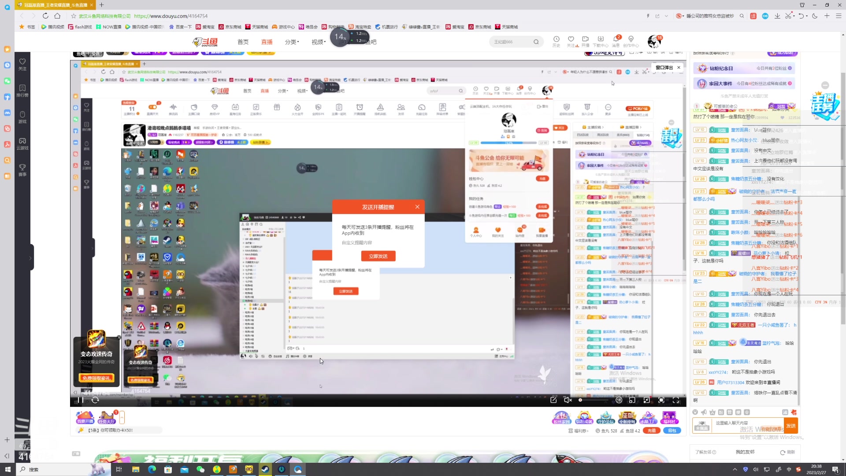Click the 任务大厅 icon below the player
This screenshot has width=846, height=476.
[x=107, y=418]
